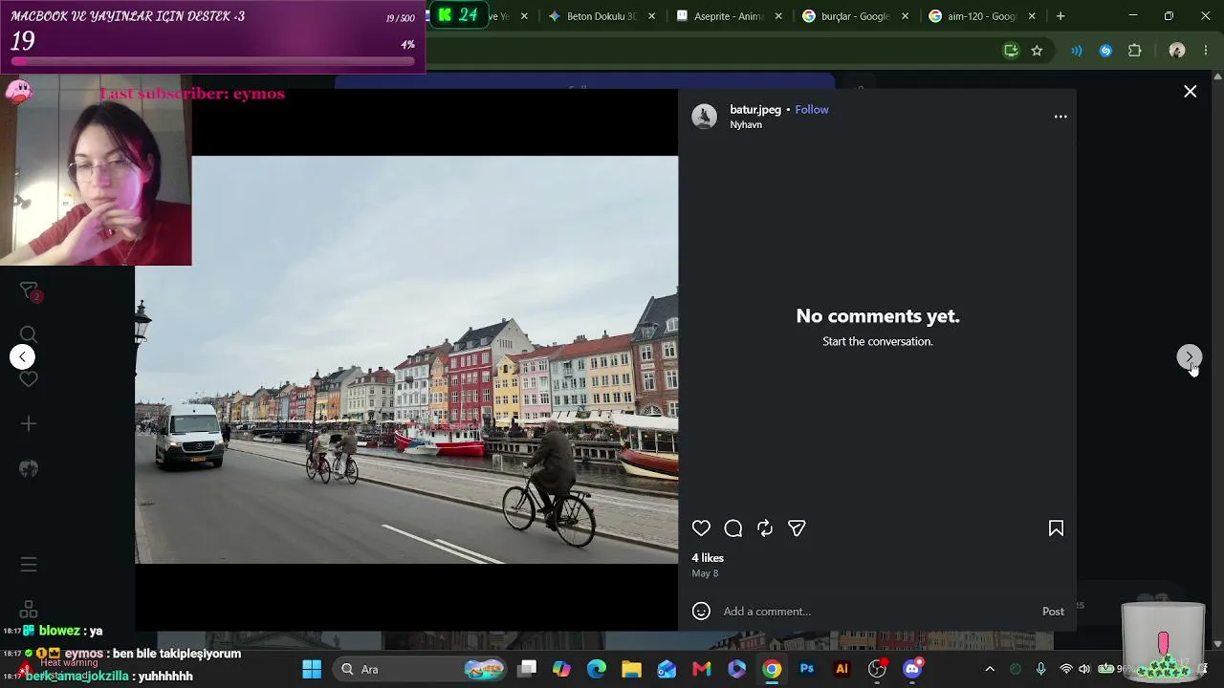Open Task View on the taskbar

click(527, 669)
